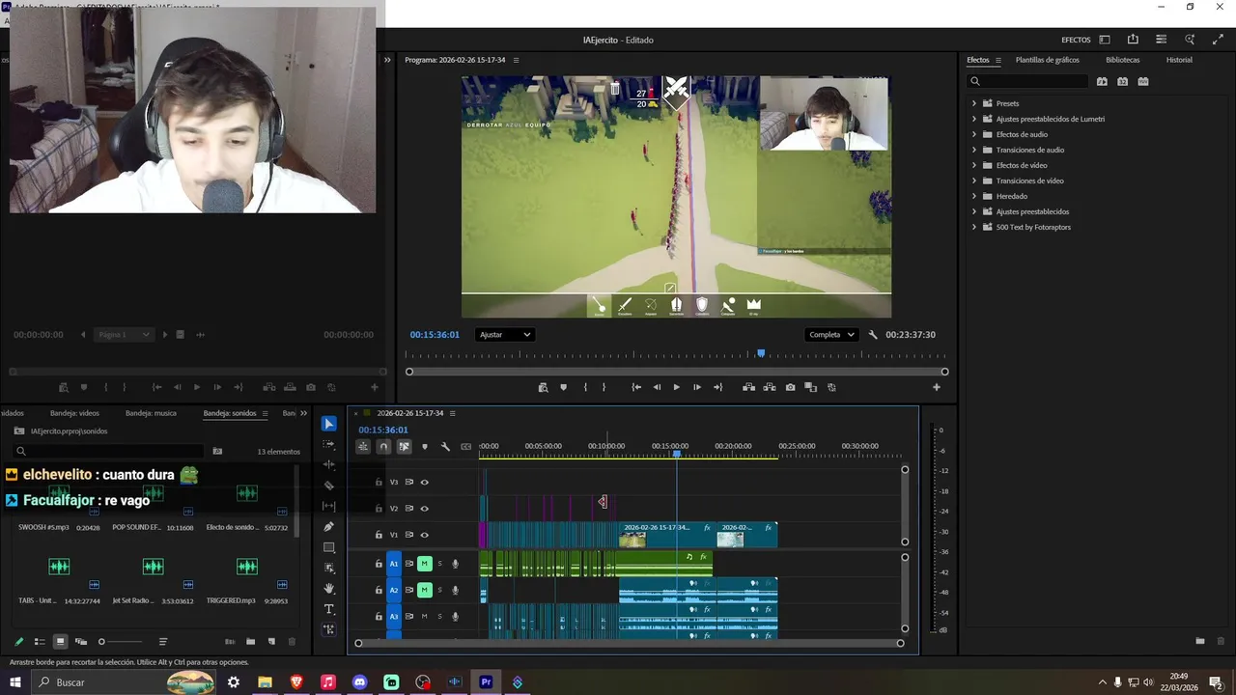The height and width of the screenshot is (695, 1236).
Task: Create new bin in sonidos panel
Action: click(x=250, y=642)
